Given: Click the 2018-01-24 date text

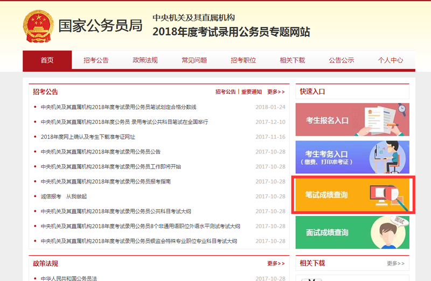Looking at the screenshot, I should coord(270,107).
